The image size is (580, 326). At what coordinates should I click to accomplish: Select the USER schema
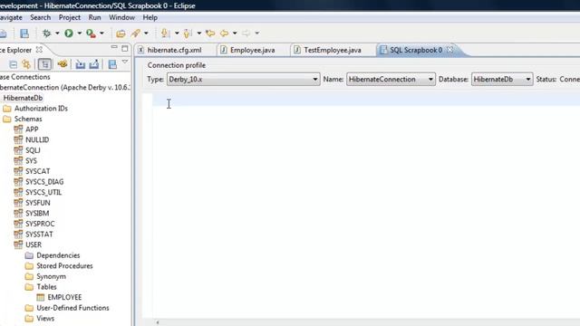tap(34, 244)
